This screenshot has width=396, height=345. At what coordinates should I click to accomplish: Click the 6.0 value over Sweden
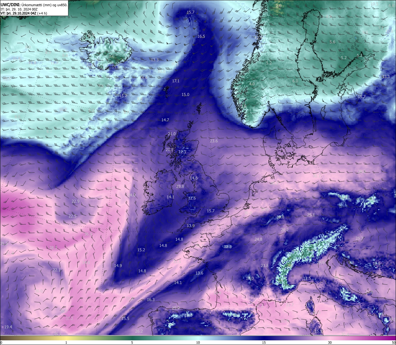(x=295, y=81)
